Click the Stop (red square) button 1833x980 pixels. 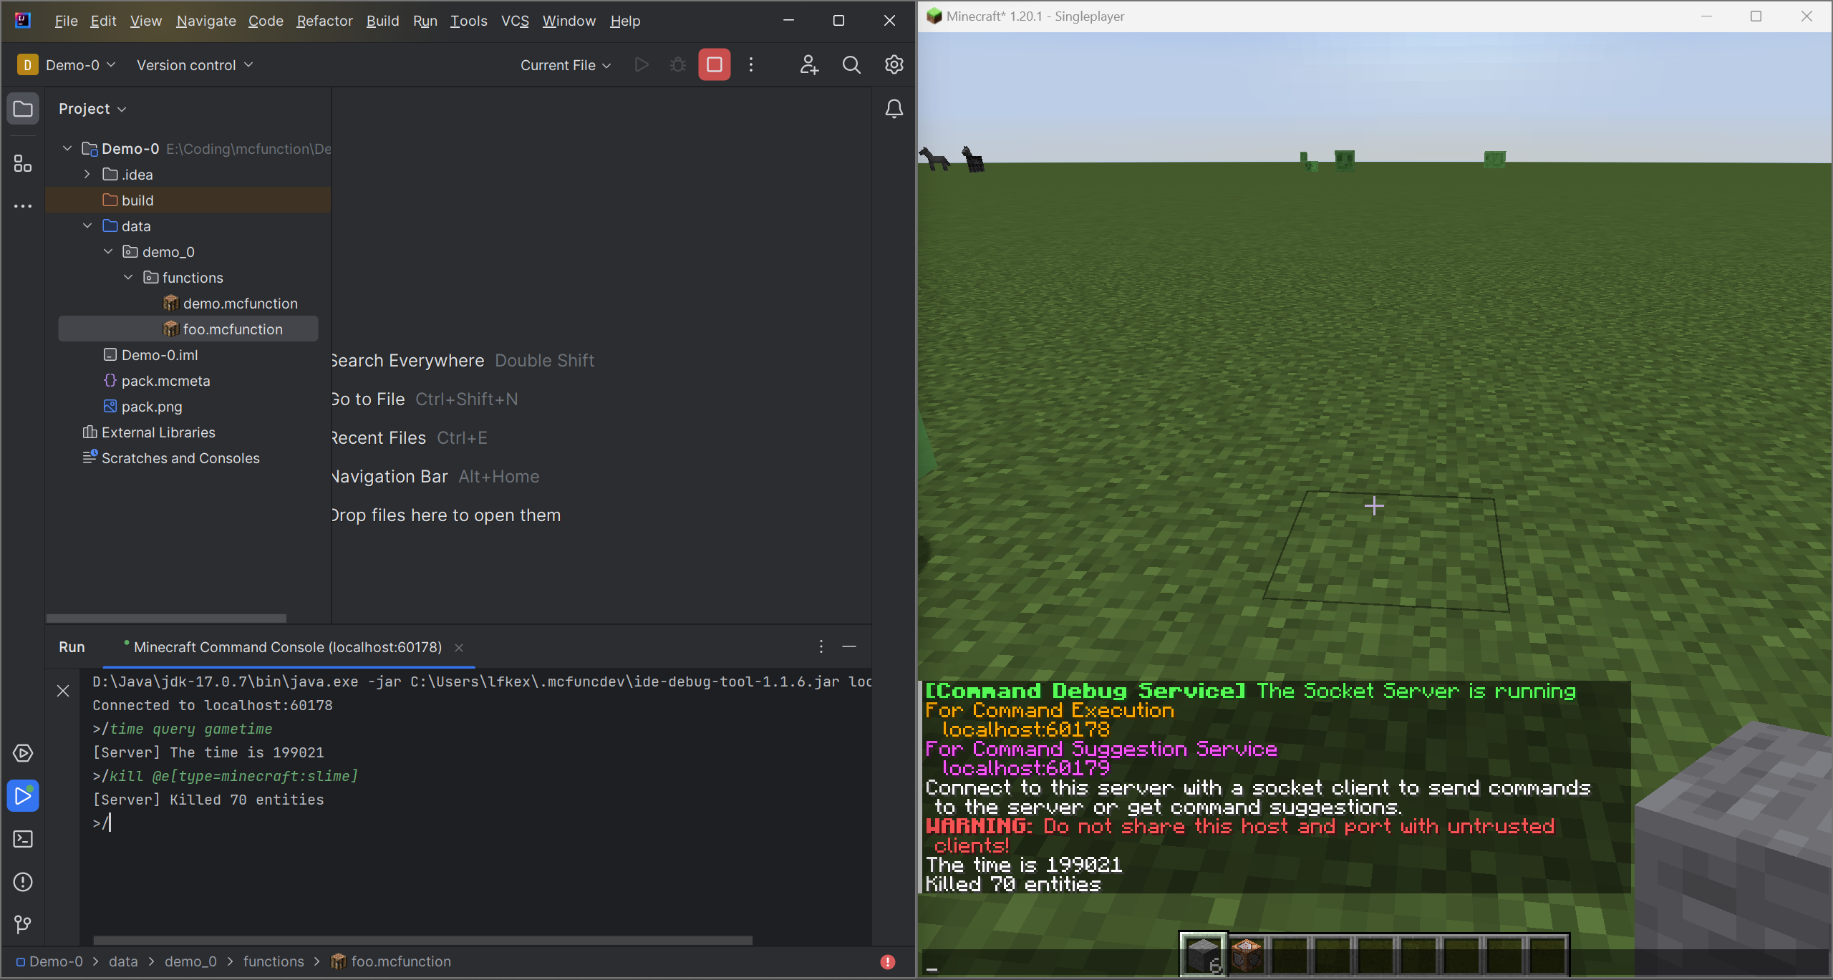[x=715, y=64]
